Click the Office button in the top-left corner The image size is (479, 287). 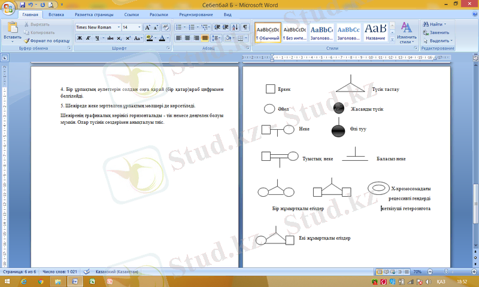8,7
